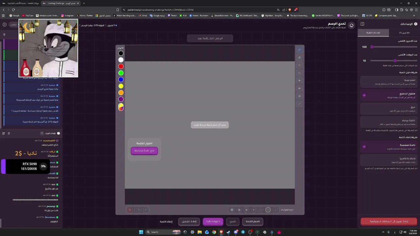The width and height of the screenshot is (420, 236).
Task: Click the 'إعادة تشغيل' restart button
Action: click(189, 222)
